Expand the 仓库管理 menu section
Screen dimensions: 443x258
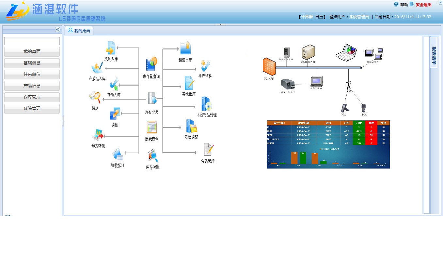32,97
